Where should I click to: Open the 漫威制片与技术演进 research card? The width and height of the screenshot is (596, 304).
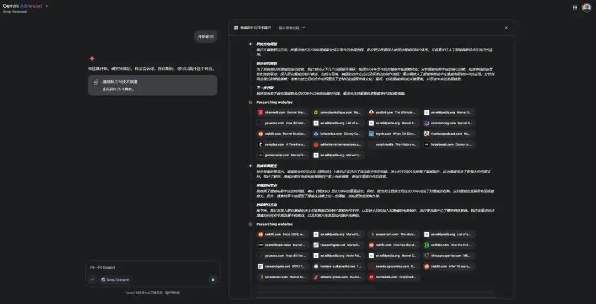(x=152, y=85)
